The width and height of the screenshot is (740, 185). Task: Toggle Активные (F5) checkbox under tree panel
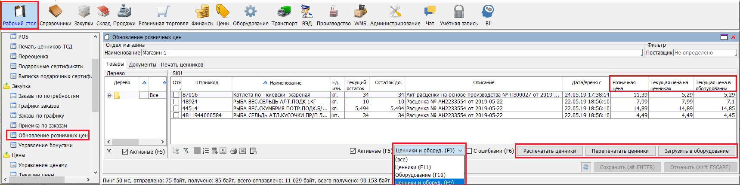(x=125, y=152)
